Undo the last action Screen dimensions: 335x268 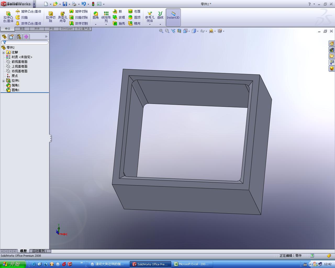click(83, 4)
